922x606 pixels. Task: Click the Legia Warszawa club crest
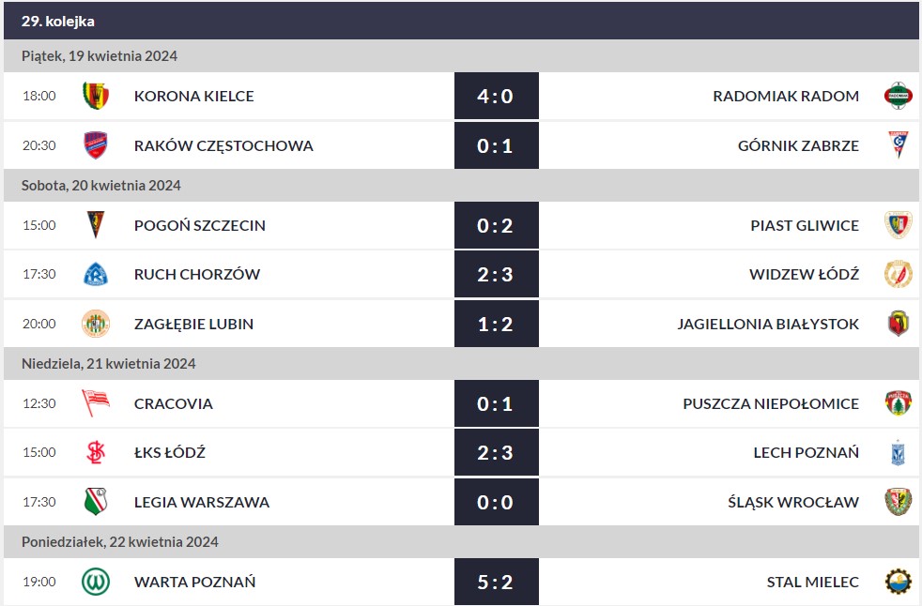[95, 502]
